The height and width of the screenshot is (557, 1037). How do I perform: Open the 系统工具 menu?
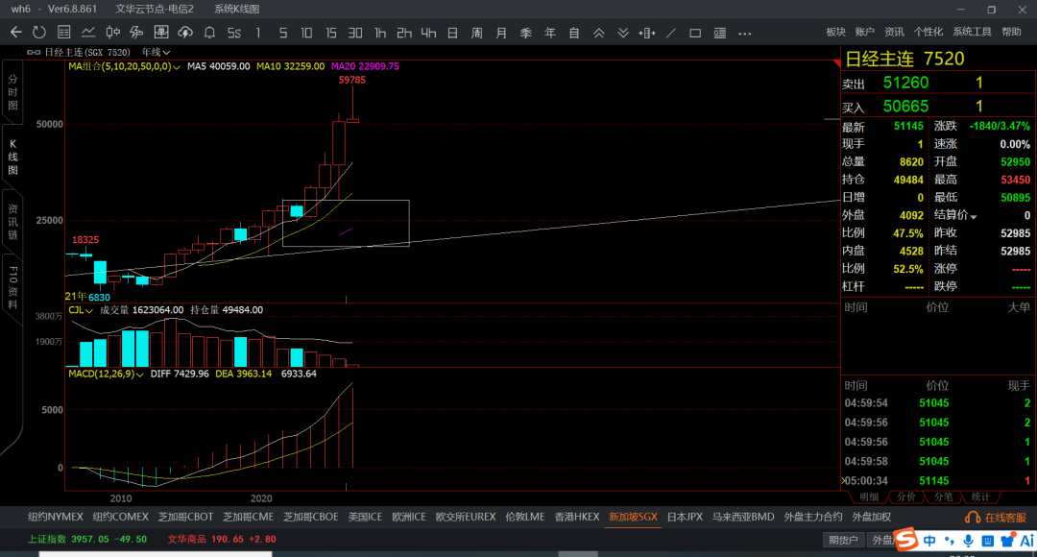[x=972, y=32]
